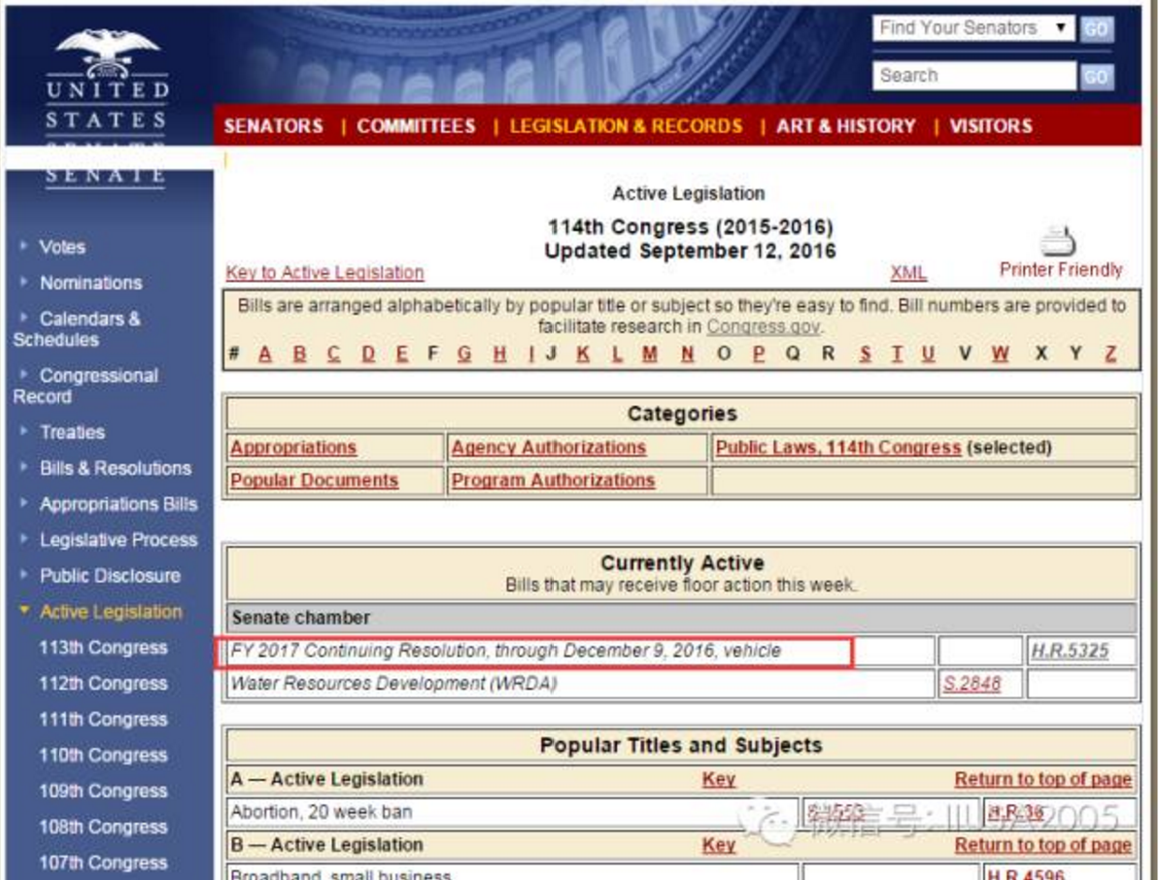Image resolution: width=1160 pixels, height=880 pixels.
Task: Jump to letter H in index
Action: click(500, 355)
